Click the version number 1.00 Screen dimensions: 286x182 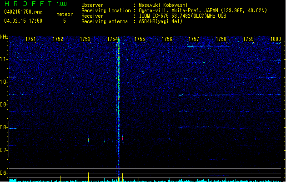pos(62,4)
